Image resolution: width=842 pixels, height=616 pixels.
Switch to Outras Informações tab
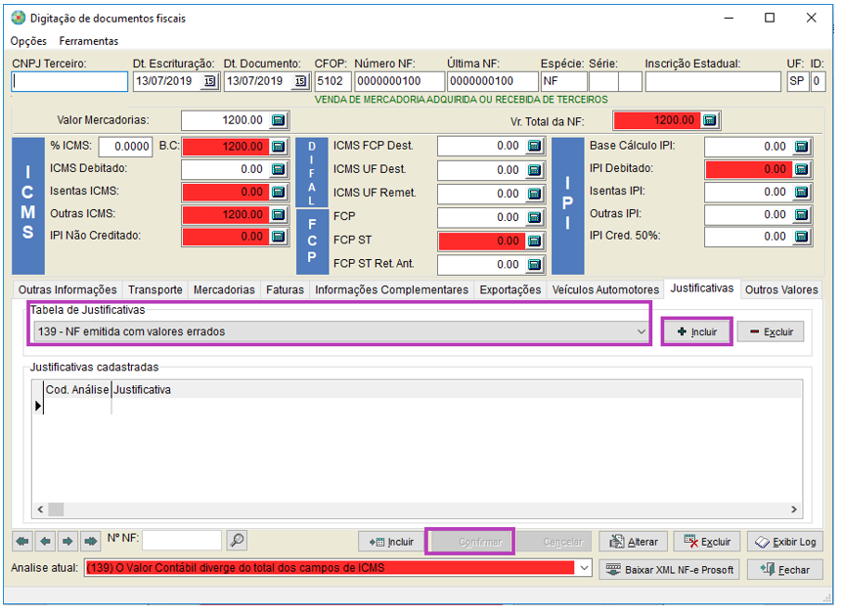67,290
